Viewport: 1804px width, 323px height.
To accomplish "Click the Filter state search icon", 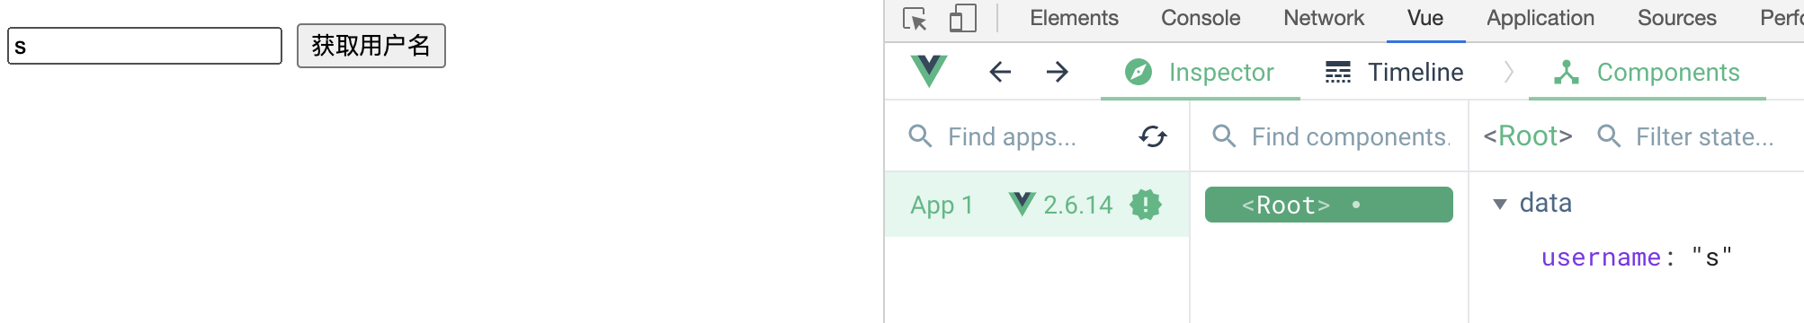I will [x=1609, y=136].
